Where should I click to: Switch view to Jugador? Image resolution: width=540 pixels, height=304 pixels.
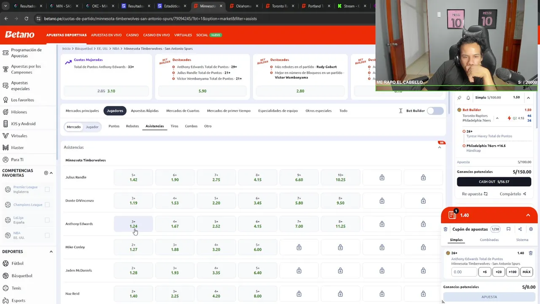click(x=92, y=127)
